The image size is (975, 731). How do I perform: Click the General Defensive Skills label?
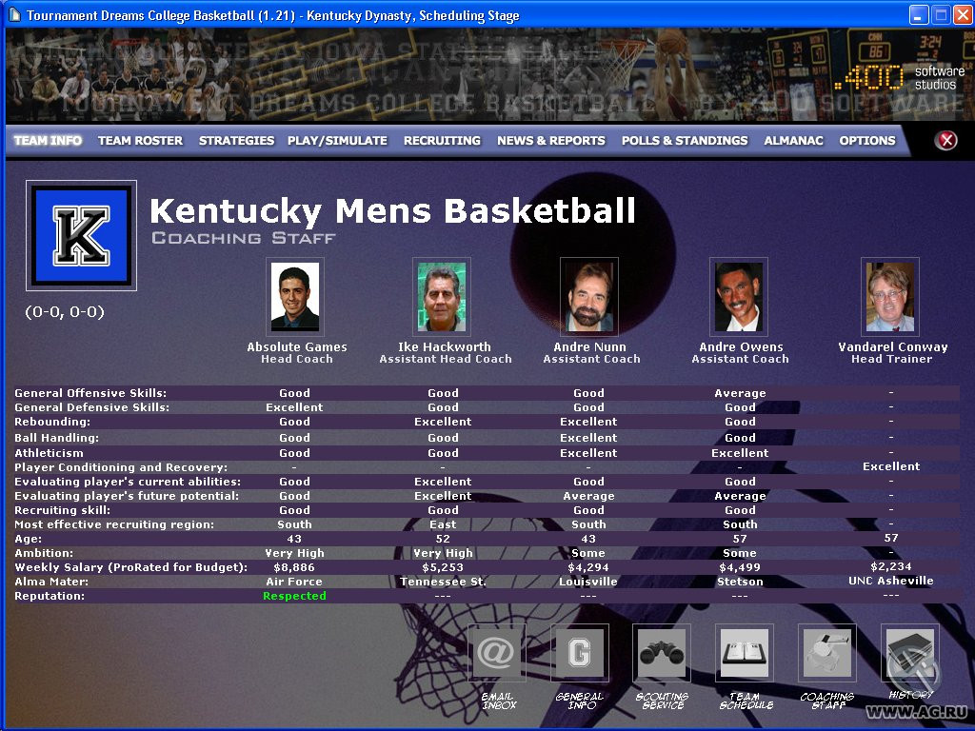92,407
